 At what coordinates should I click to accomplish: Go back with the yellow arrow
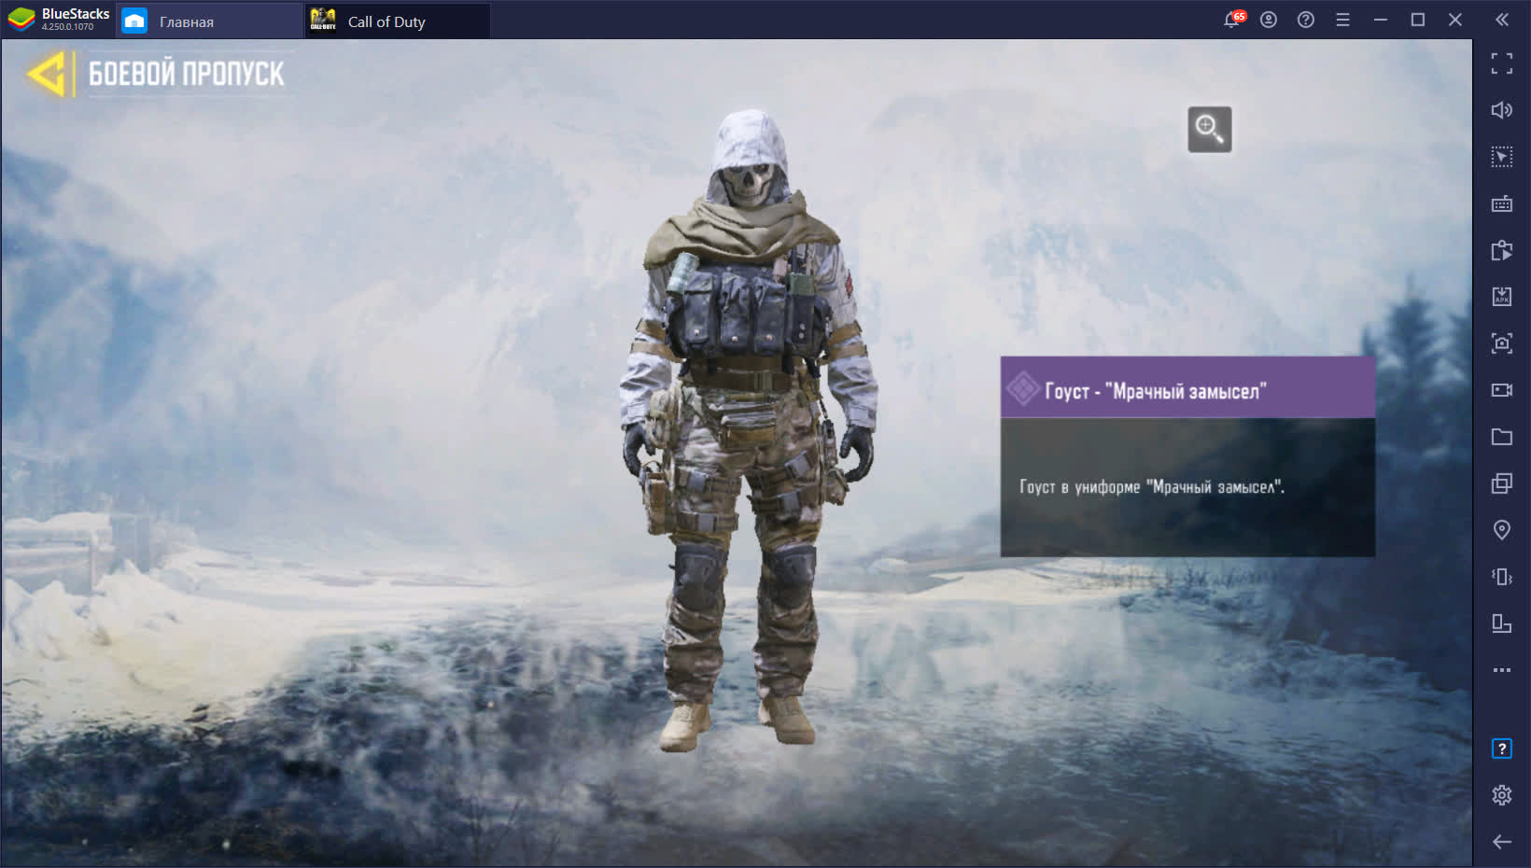[47, 74]
